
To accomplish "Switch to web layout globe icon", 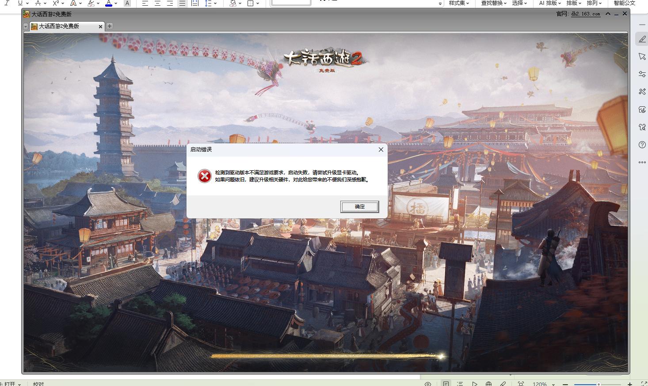I will point(488,384).
